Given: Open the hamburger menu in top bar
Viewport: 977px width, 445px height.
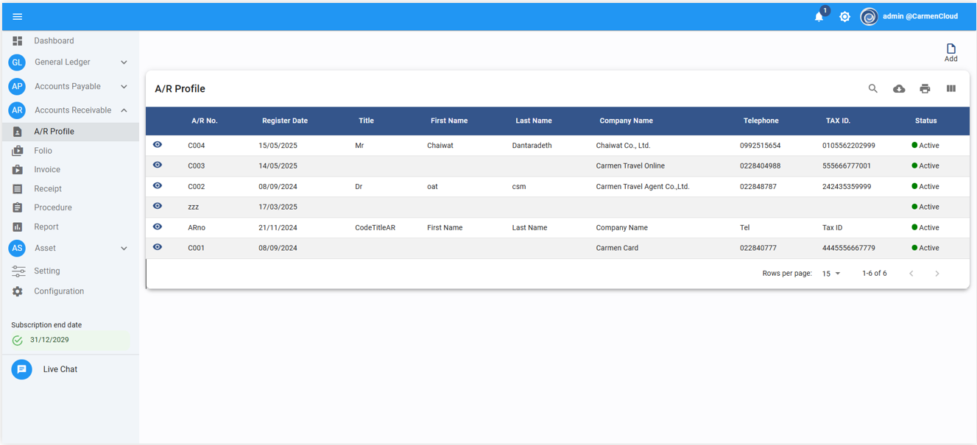Looking at the screenshot, I should 18,16.
